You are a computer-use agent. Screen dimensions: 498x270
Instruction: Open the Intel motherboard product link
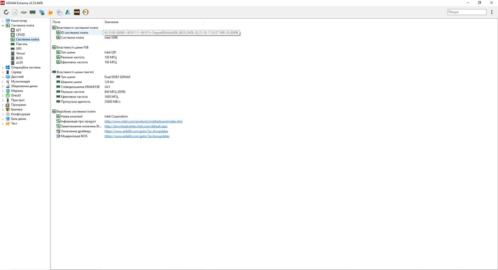pyautogui.click(x=143, y=121)
